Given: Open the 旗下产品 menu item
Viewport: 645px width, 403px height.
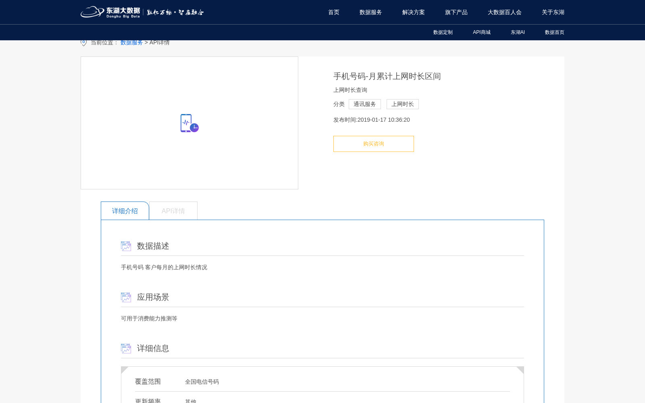Looking at the screenshot, I should [x=456, y=12].
